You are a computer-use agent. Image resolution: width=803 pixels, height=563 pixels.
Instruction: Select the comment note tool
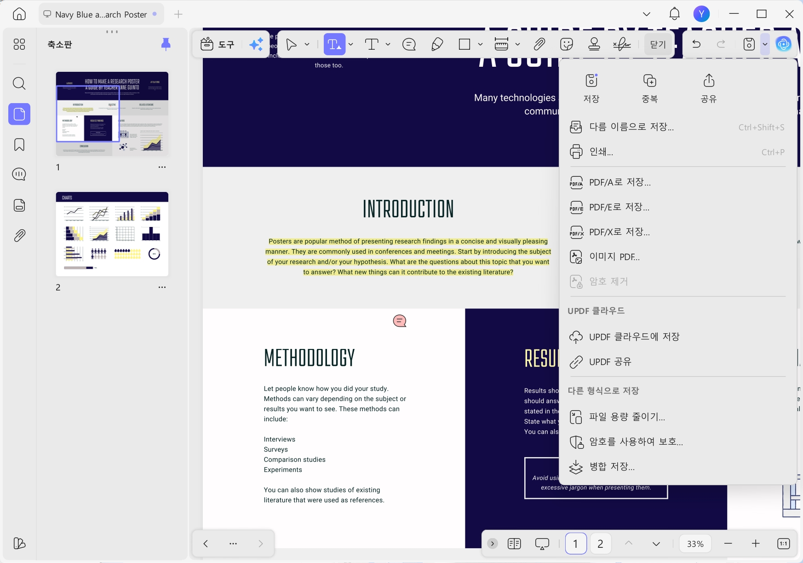click(x=409, y=44)
